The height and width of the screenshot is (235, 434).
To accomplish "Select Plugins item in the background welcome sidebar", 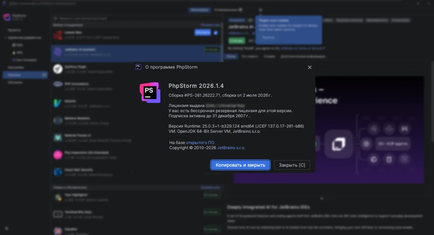I will 25,75.
